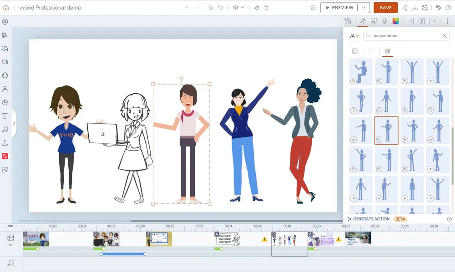
Task: Delete selection with trash icon
Action: (267, 8)
